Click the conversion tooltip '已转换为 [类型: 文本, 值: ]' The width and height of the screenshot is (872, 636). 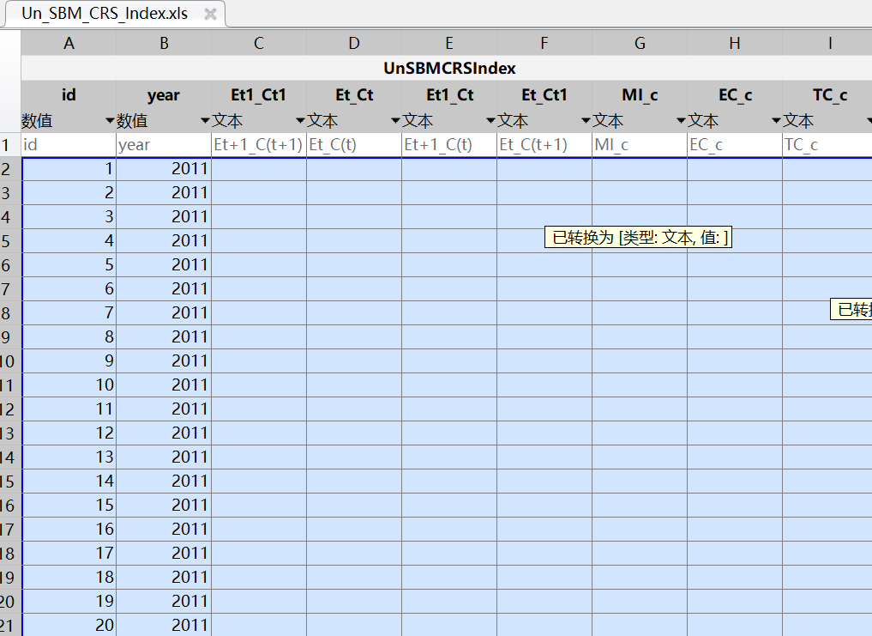638,237
